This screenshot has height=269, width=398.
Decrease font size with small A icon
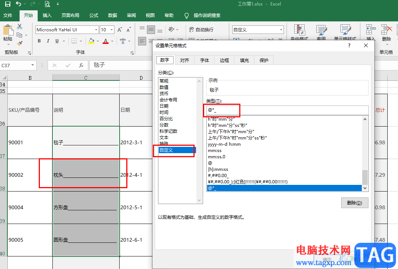(129, 30)
